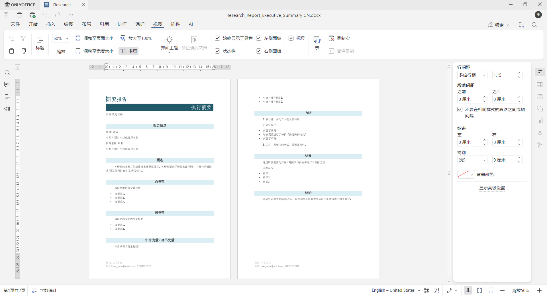Open paragraph settings in the right sidebar
Screen dimensions: 547x296
[x=540, y=72]
